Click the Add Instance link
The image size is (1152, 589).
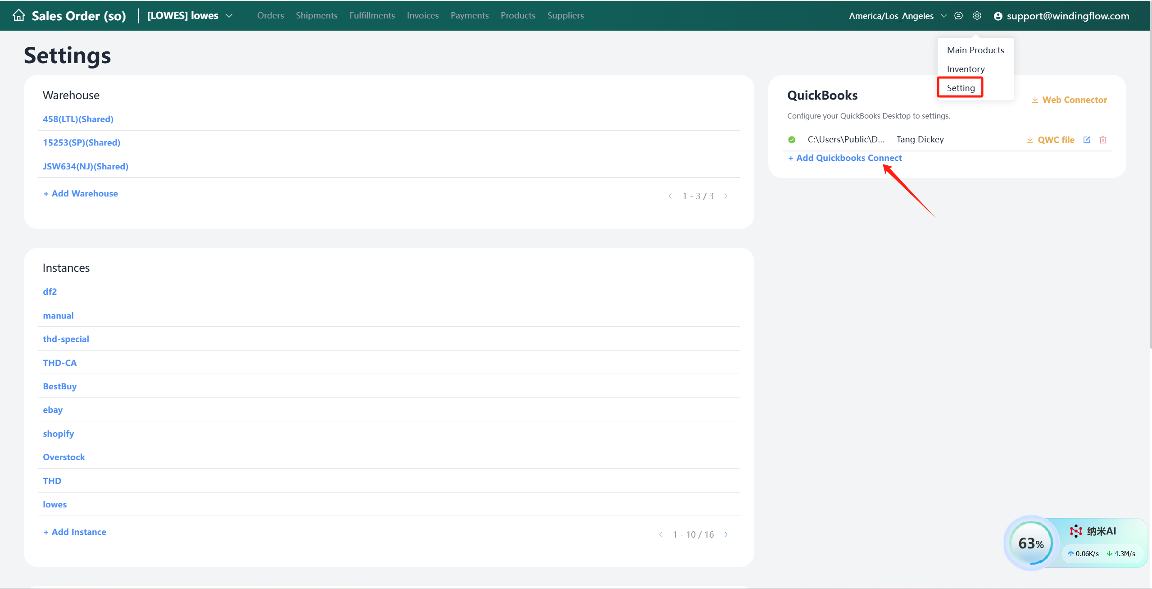click(75, 532)
